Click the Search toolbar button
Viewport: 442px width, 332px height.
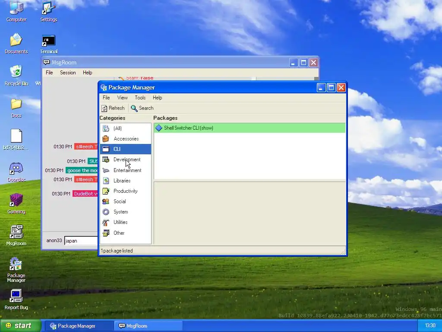pyautogui.click(x=142, y=108)
